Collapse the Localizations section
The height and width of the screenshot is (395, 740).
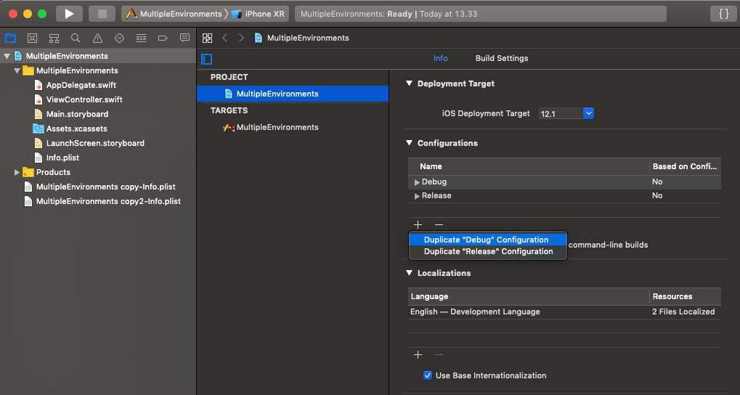pos(409,273)
